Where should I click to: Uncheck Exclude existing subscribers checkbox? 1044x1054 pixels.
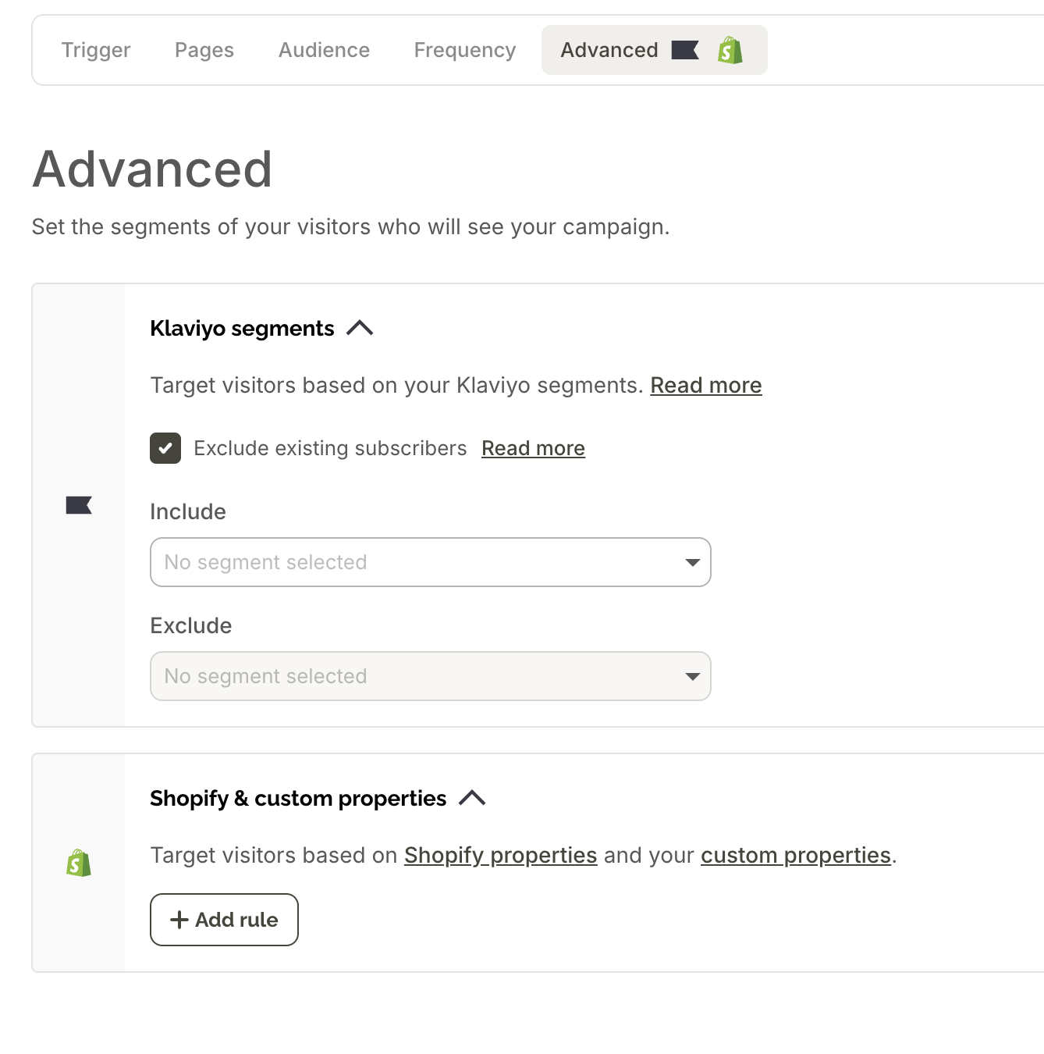(x=165, y=448)
